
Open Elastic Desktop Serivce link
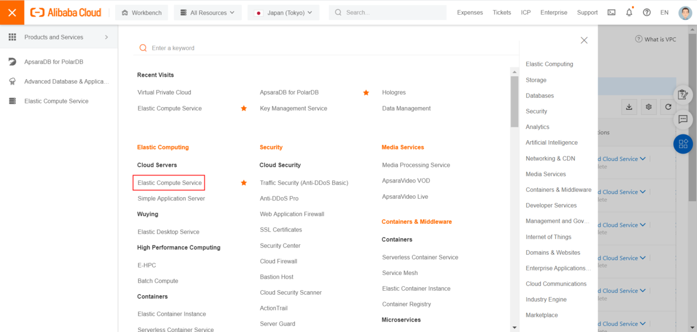coord(168,231)
